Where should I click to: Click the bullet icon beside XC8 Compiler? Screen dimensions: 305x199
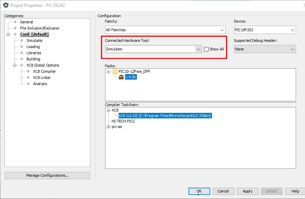(x=28, y=71)
